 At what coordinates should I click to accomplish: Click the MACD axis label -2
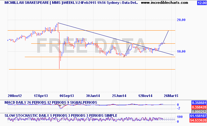coord(178,108)
